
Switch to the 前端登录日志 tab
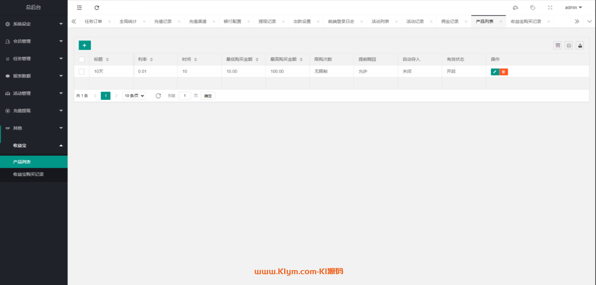pyautogui.click(x=341, y=22)
